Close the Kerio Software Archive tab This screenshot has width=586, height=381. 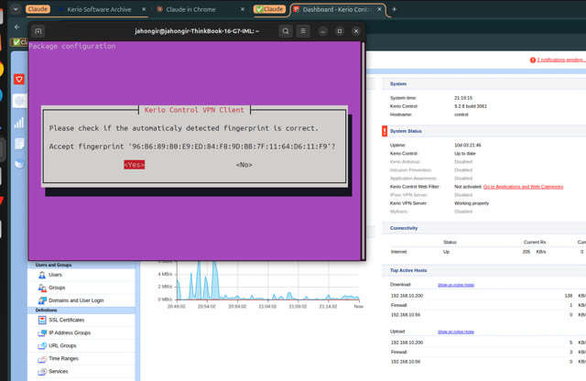144,9
